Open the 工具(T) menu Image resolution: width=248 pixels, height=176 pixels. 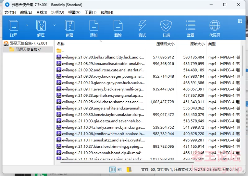91,12
